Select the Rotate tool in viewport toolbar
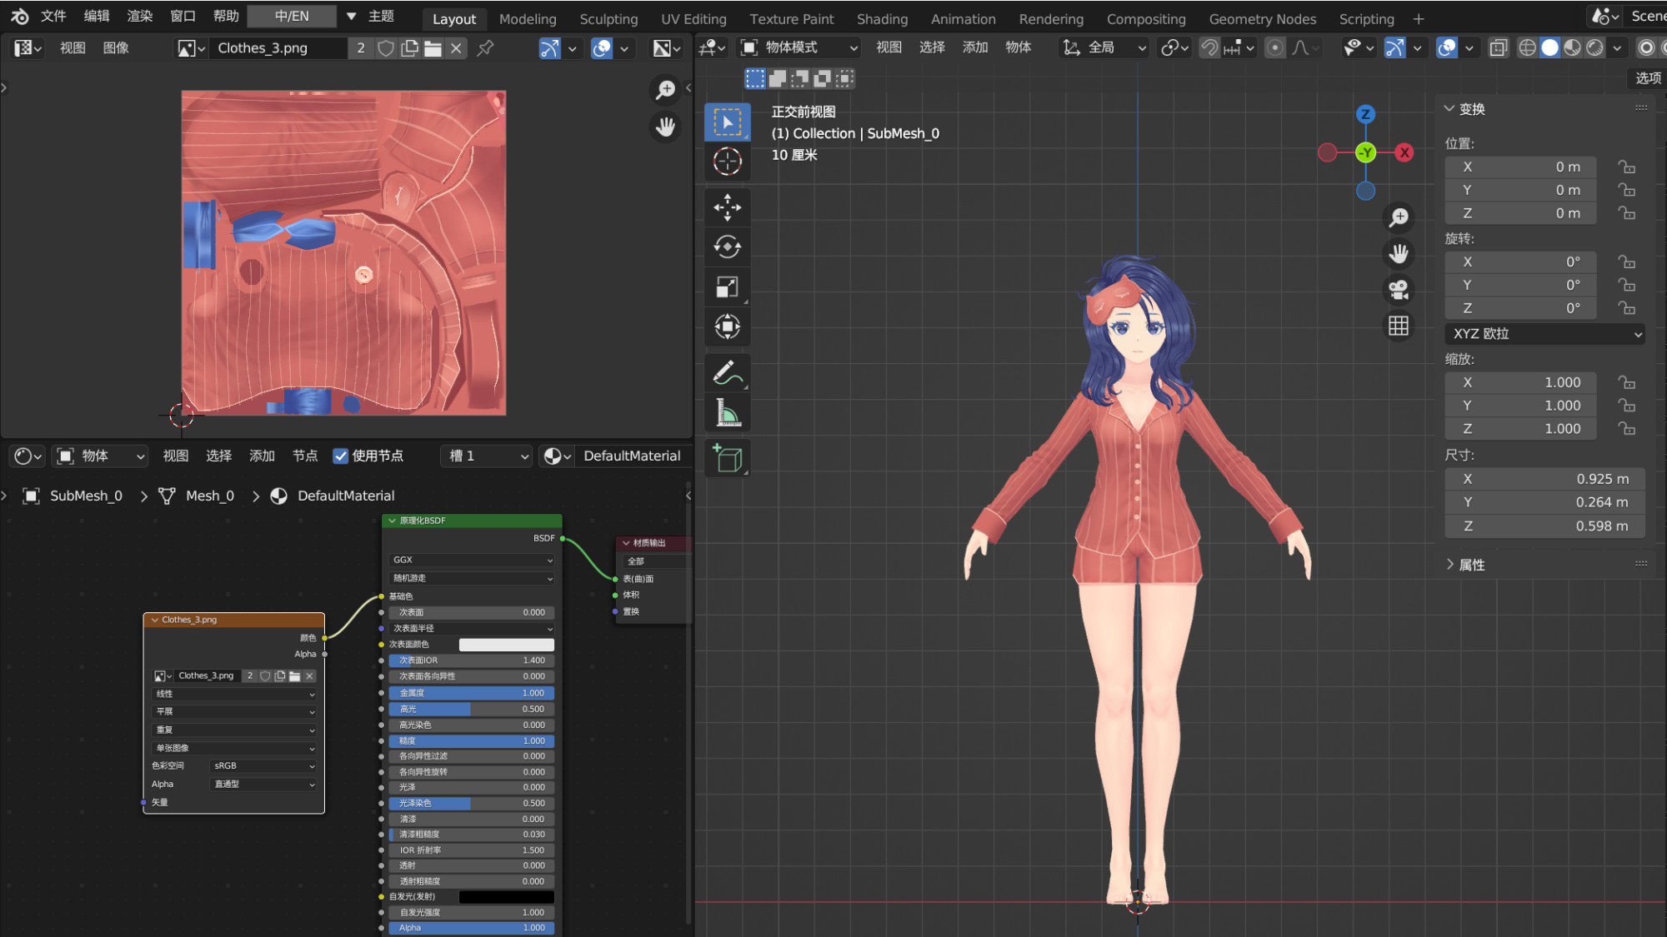The height and width of the screenshot is (937, 1667). tap(727, 247)
